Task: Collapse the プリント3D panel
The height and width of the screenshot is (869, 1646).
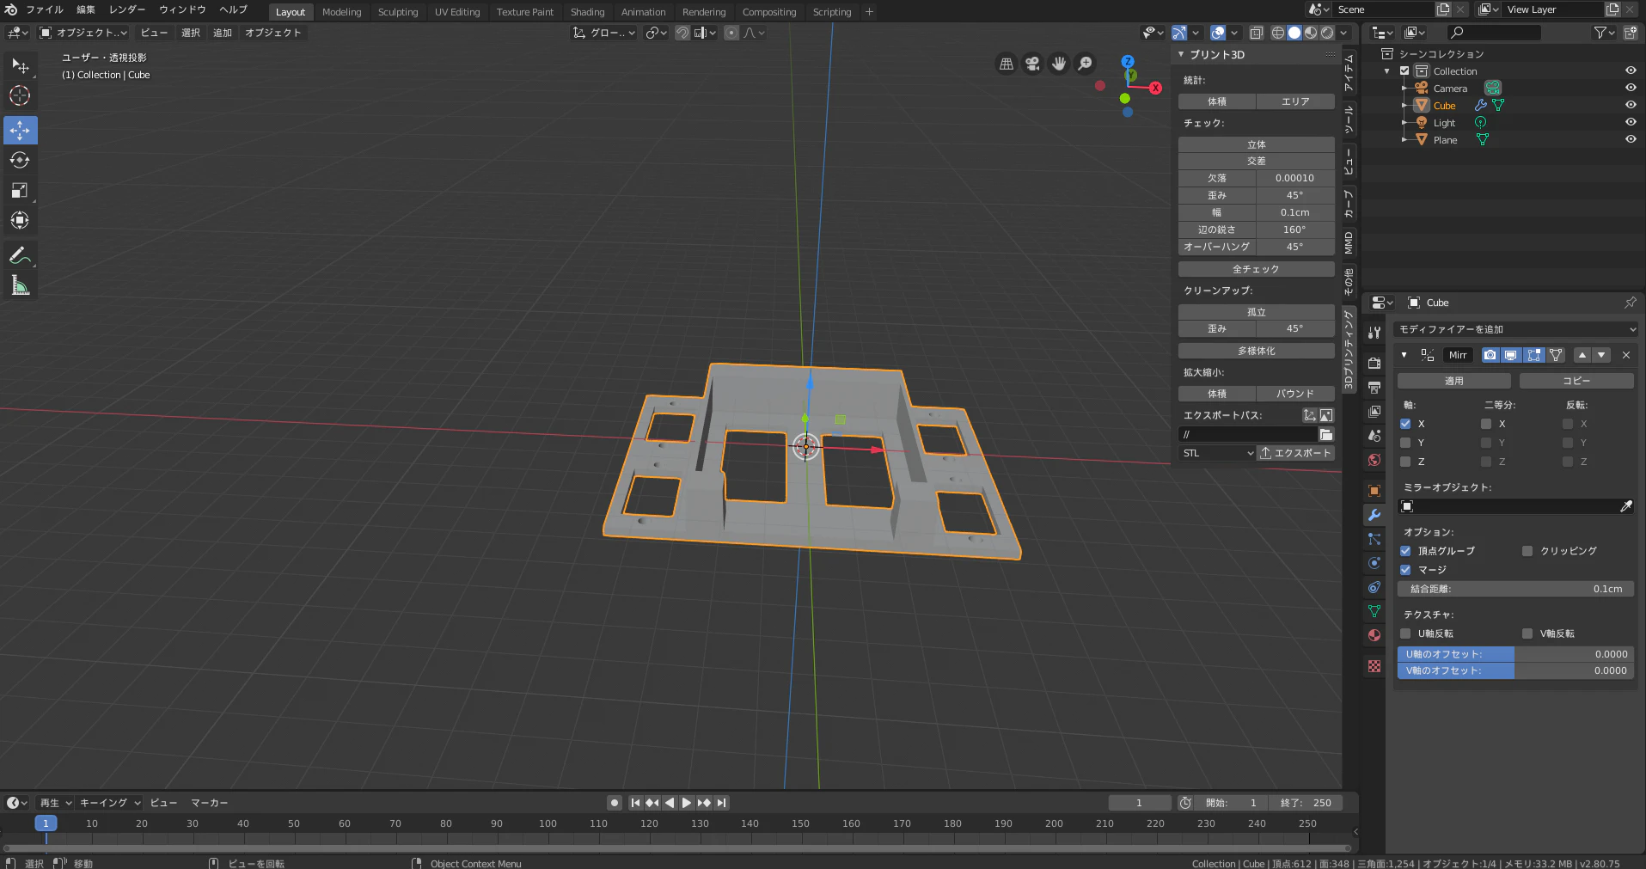Action: pos(1181,54)
